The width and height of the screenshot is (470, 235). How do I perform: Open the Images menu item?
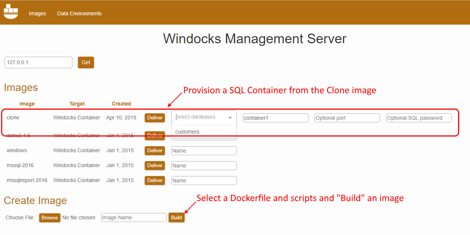37,13
